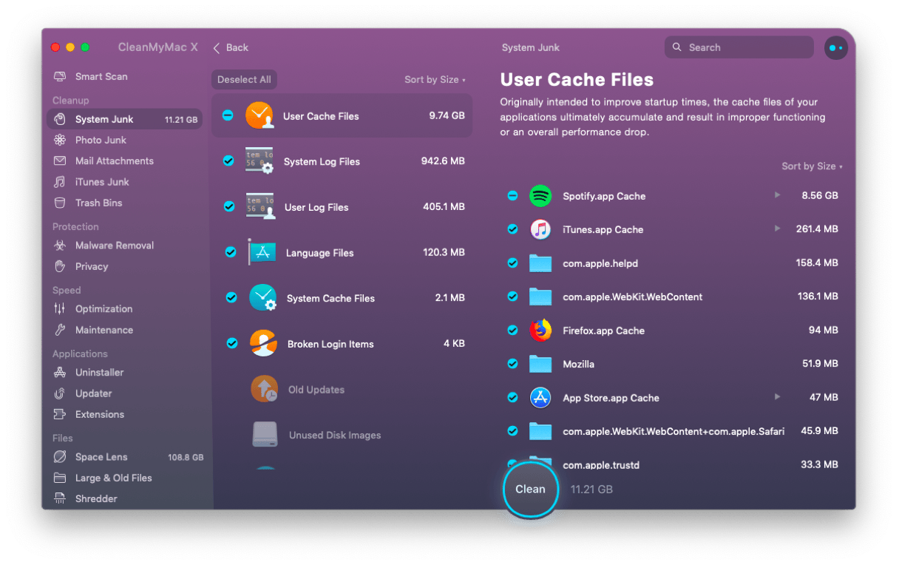The image size is (899, 562).
Task: Go Back to the previous screen
Action: pyautogui.click(x=231, y=47)
